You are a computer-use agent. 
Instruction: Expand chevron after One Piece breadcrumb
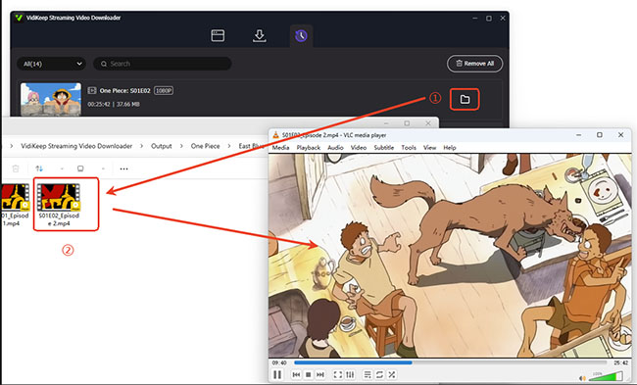[229, 146]
